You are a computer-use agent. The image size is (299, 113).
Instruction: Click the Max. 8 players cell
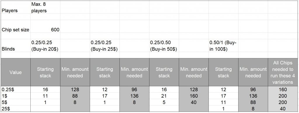pyautogui.click(x=45, y=7)
